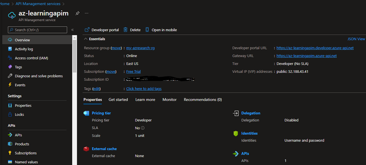Screen dimensions: 366x165
Task: Click the sidebar vertical scrollbar
Action: coord(74,56)
